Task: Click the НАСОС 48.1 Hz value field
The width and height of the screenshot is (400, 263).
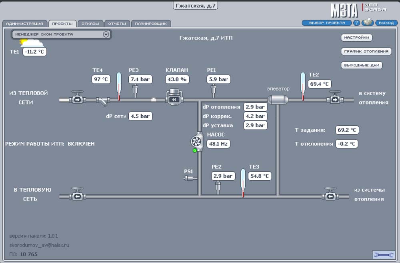Action: (x=218, y=144)
